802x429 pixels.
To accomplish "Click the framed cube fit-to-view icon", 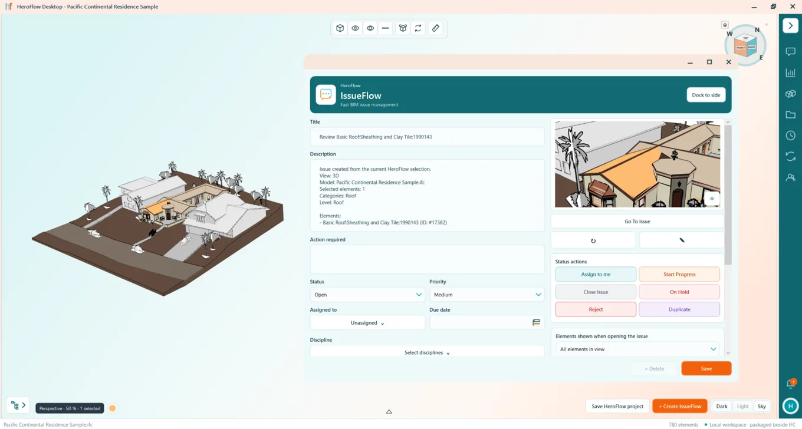I will (x=403, y=28).
